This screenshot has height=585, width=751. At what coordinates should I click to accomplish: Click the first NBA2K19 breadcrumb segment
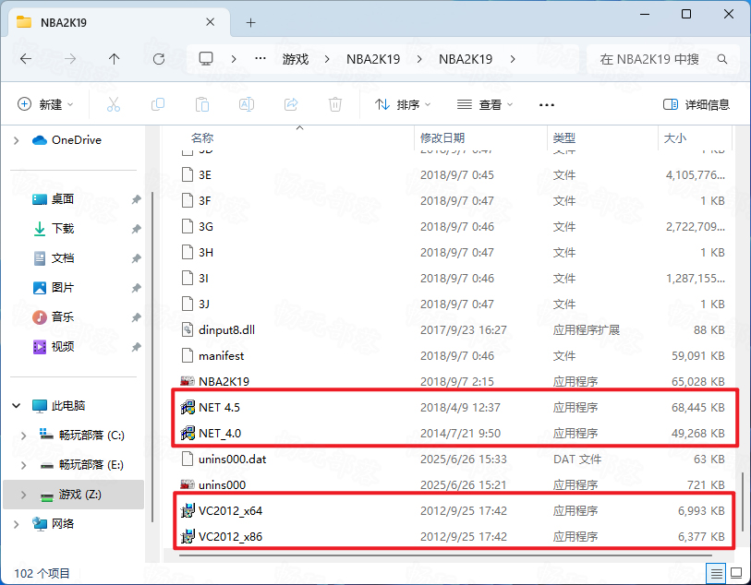tap(373, 59)
